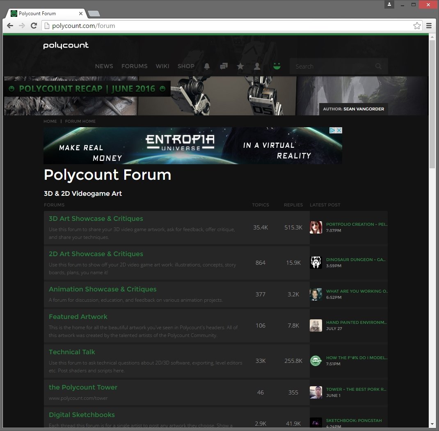This screenshot has height=431, width=439.
Task: Open the inbox conversations icon
Action: 224,66
